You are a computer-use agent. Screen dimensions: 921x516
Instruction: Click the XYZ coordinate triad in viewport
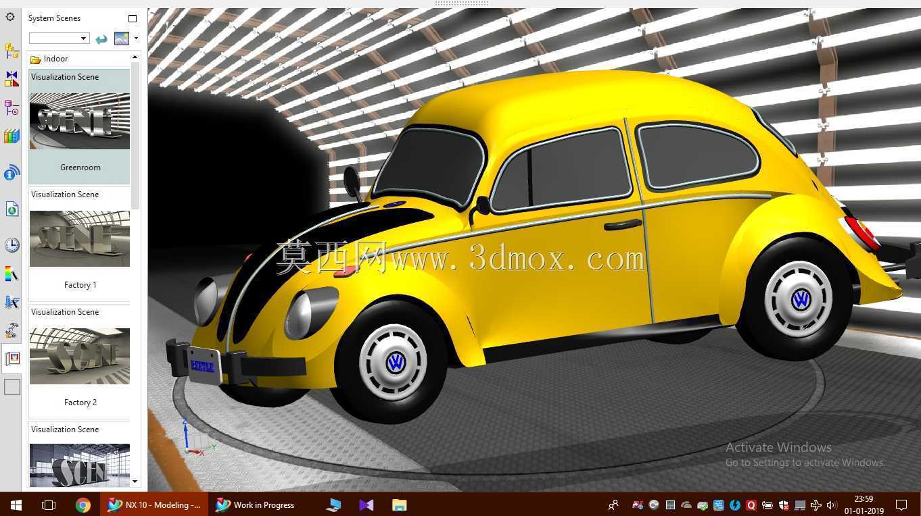point(198,438)
